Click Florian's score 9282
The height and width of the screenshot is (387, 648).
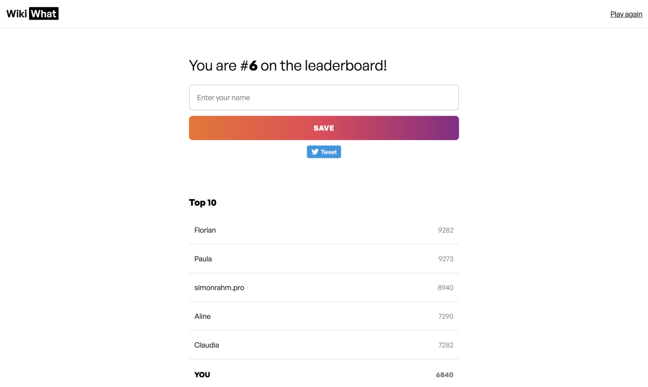(x=445, y=230)
